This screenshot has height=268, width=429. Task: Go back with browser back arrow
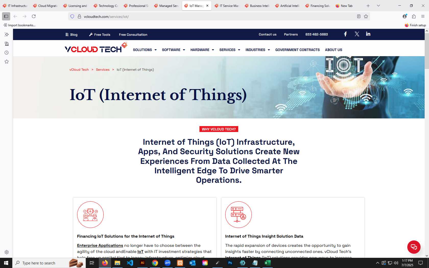coord(15,16)
